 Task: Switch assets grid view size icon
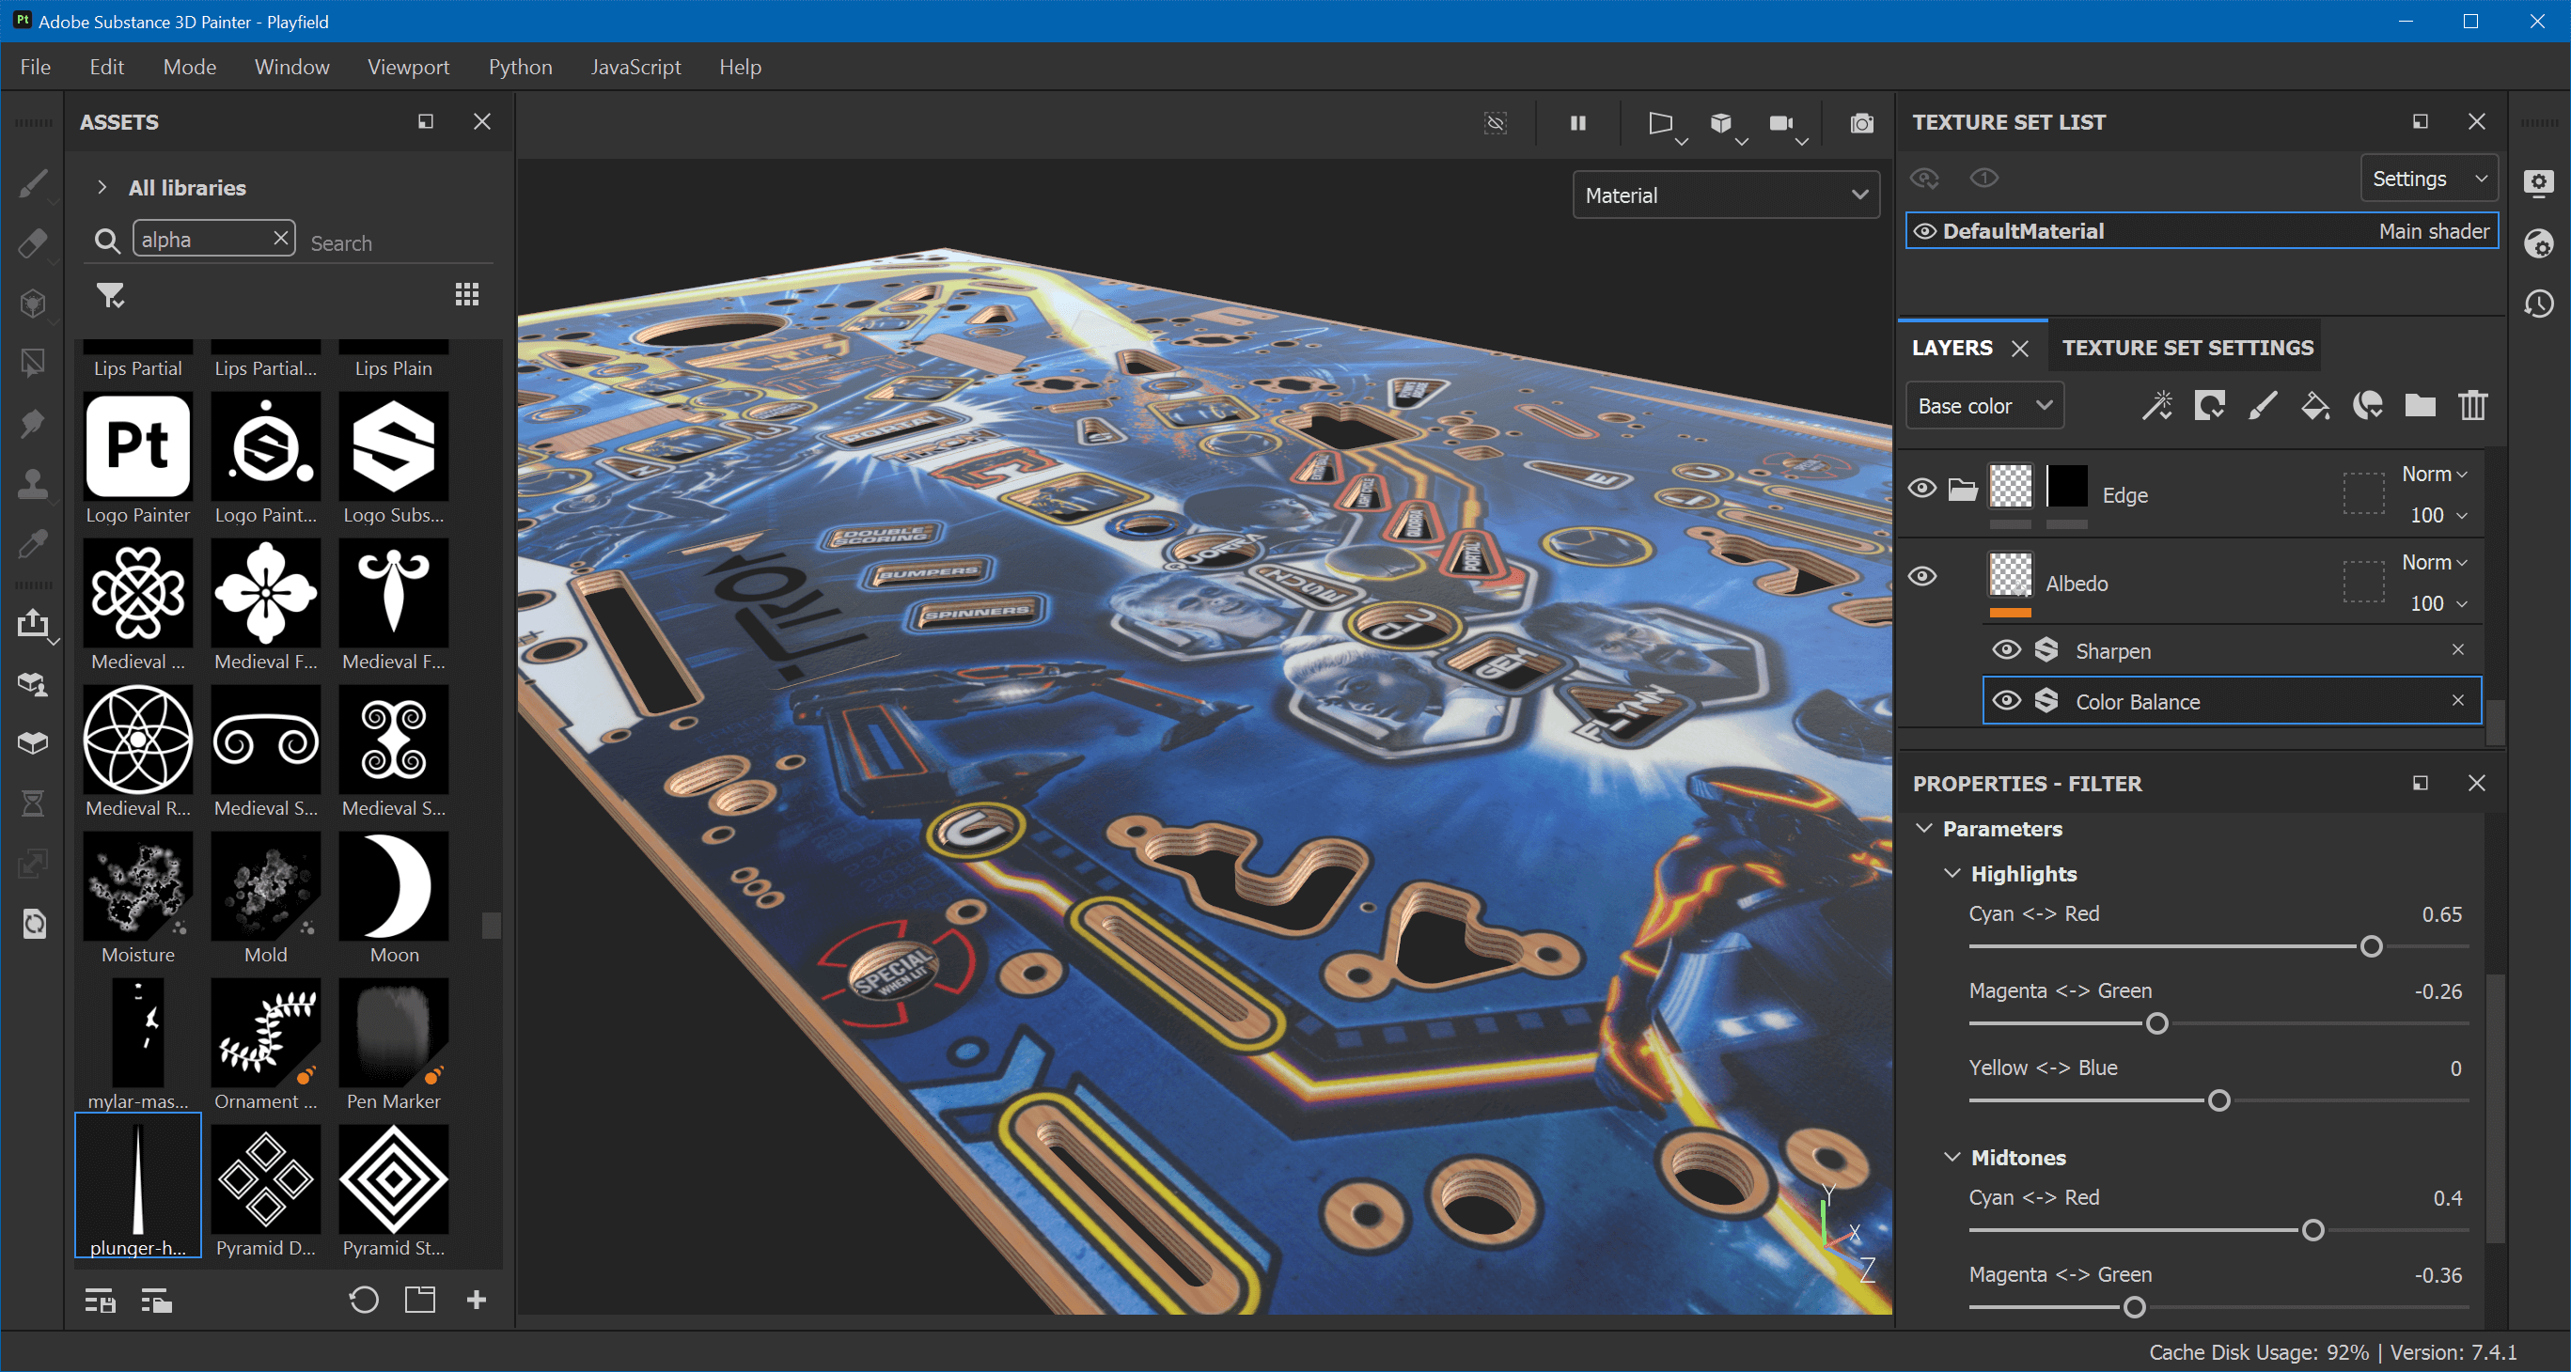coord(467,294)
